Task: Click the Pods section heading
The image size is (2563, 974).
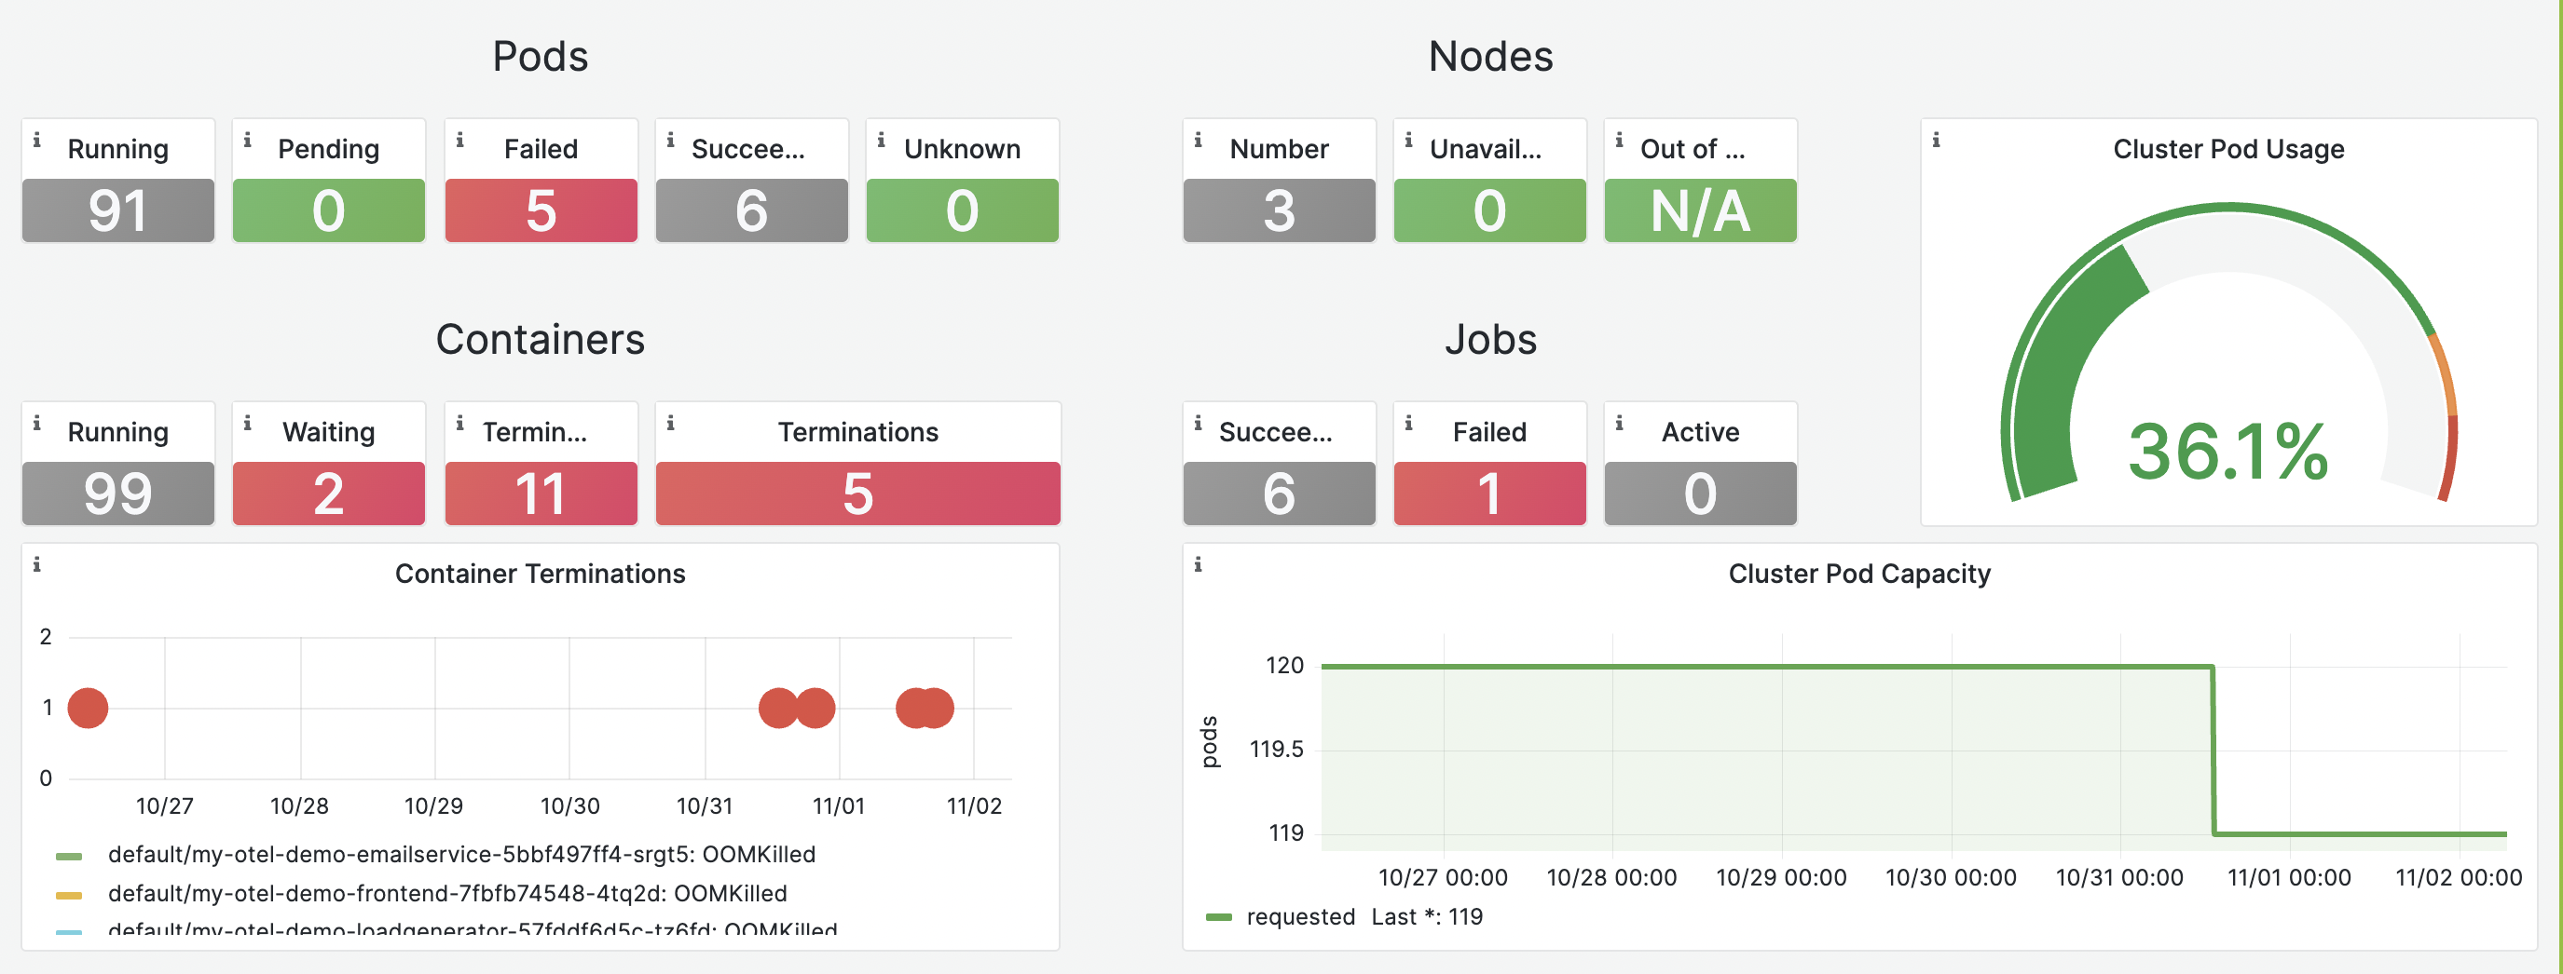Action: [x=541, y=57]
